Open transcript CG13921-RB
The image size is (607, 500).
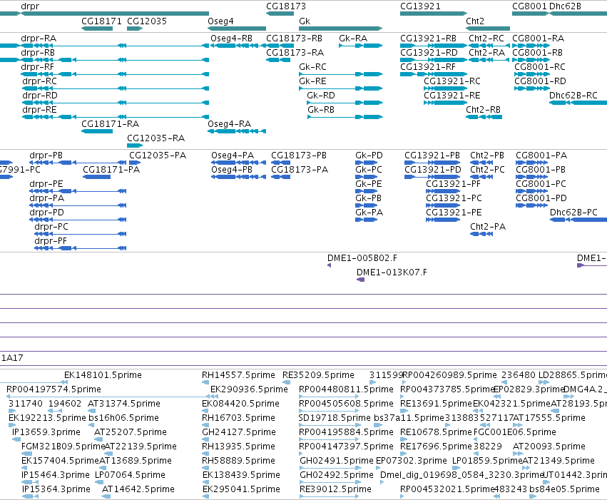434,46
